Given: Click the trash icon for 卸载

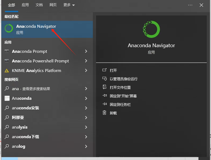Looking at the screenshot, I should click(104, 113).
